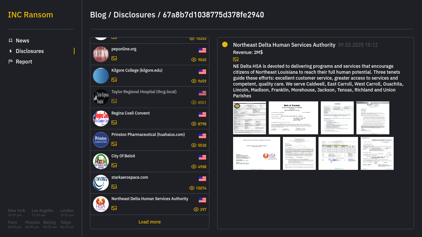This screenshot has width=422, height=237.
Task: Open the State of Louisiana document thumbnail
Action: coord(293,118)
